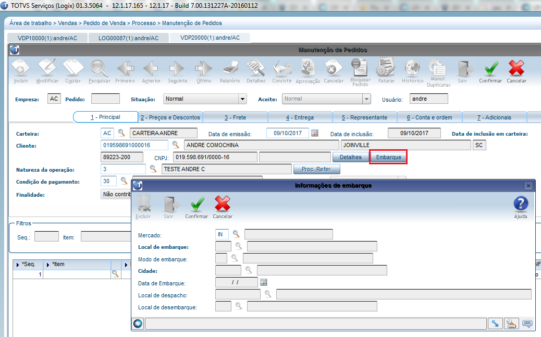
Task: Click the Modificar toolbar icon
Action: pyautogui.click(x=47, y=71)
